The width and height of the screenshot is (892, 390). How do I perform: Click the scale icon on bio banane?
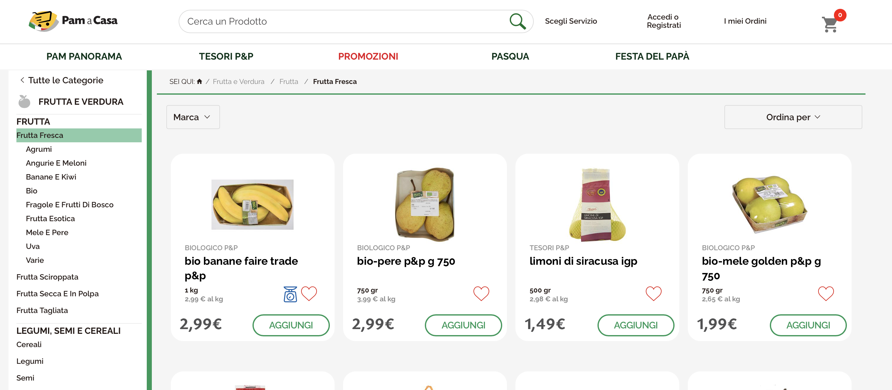(x=290, y=294)
